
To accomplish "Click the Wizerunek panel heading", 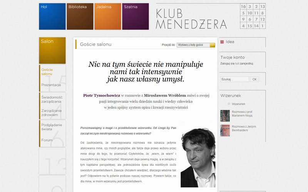I will [231, 96].
